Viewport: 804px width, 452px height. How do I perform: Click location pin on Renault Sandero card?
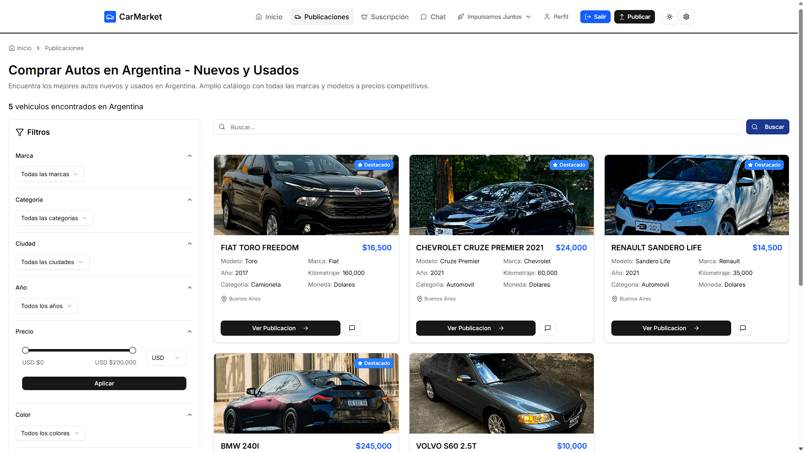pyautogui.click(x=614, y=299)
